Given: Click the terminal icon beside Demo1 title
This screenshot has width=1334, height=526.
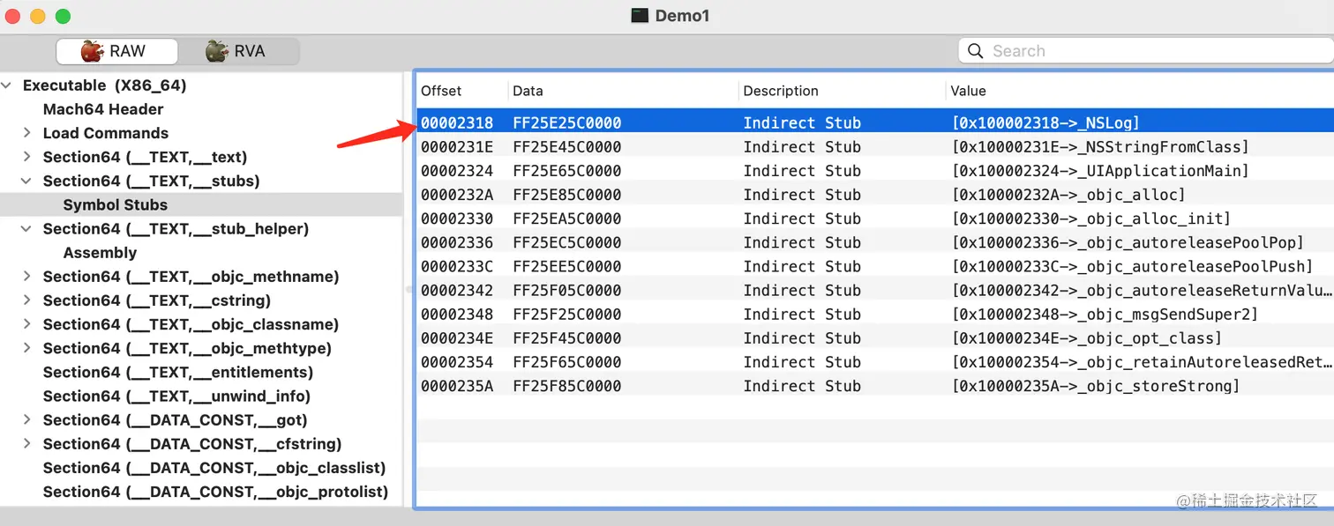Looking at the screenshot, I should click(x=641, y=16).
